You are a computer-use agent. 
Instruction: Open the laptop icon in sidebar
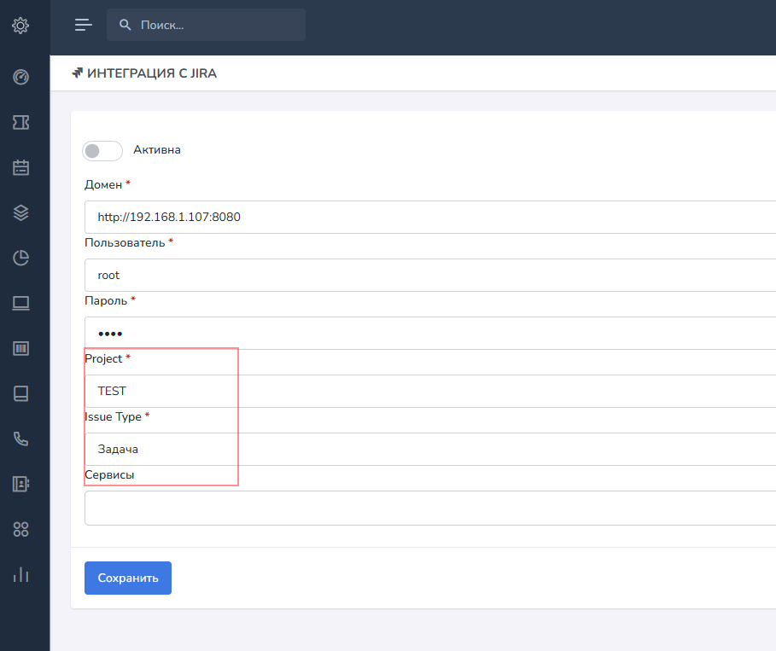[x=21, y=303]
